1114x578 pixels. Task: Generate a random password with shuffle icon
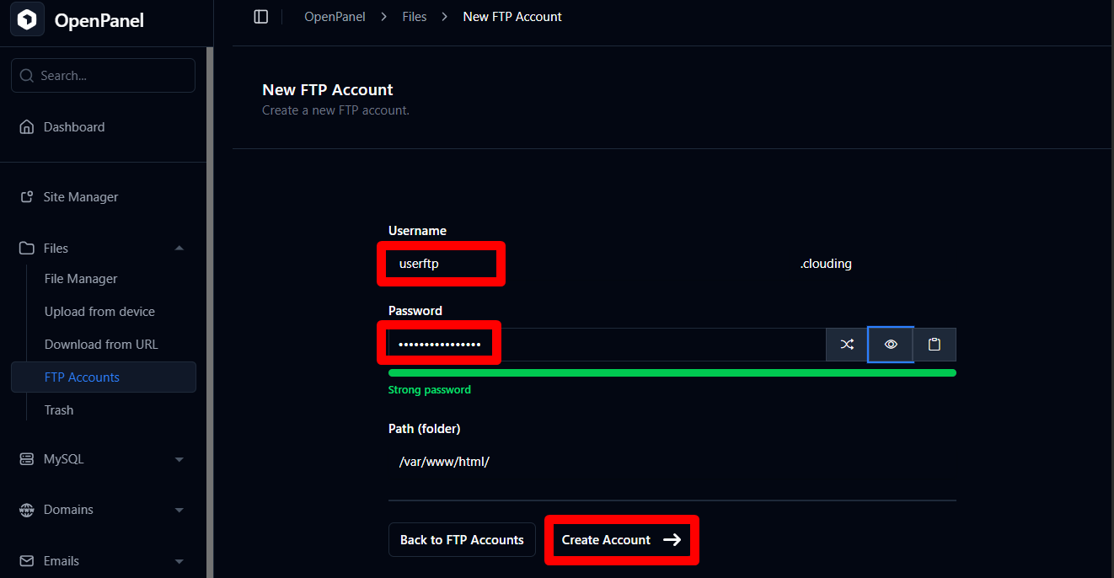pyautogui.click(x=847, y=345)
